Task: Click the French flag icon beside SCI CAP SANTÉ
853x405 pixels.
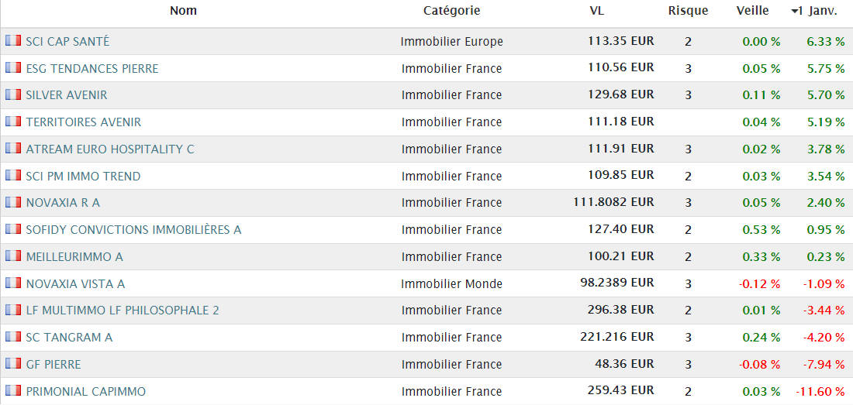Action: [x=13, y=40]
